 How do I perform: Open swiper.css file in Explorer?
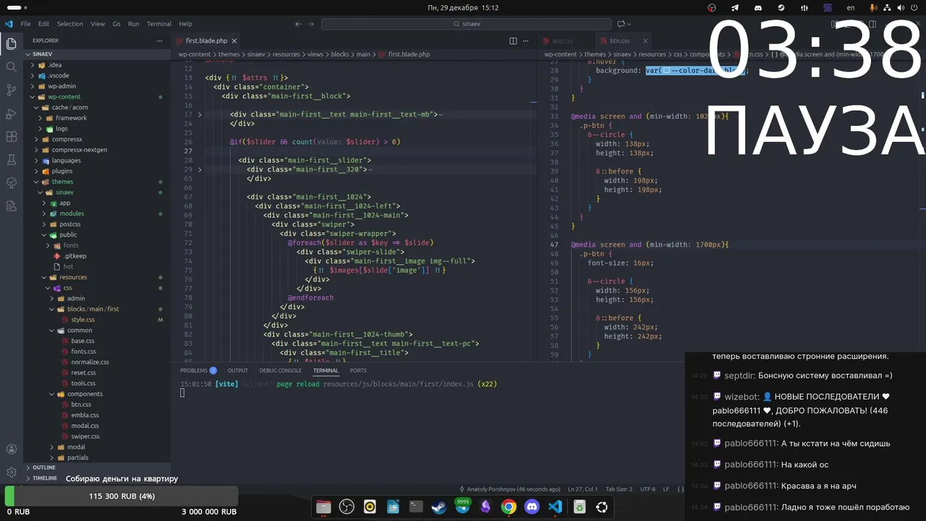click(x=97, y=436)
